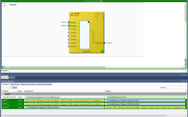
Task: Click the AndIn1 input port icon
Action: click(x=69, y=22)
